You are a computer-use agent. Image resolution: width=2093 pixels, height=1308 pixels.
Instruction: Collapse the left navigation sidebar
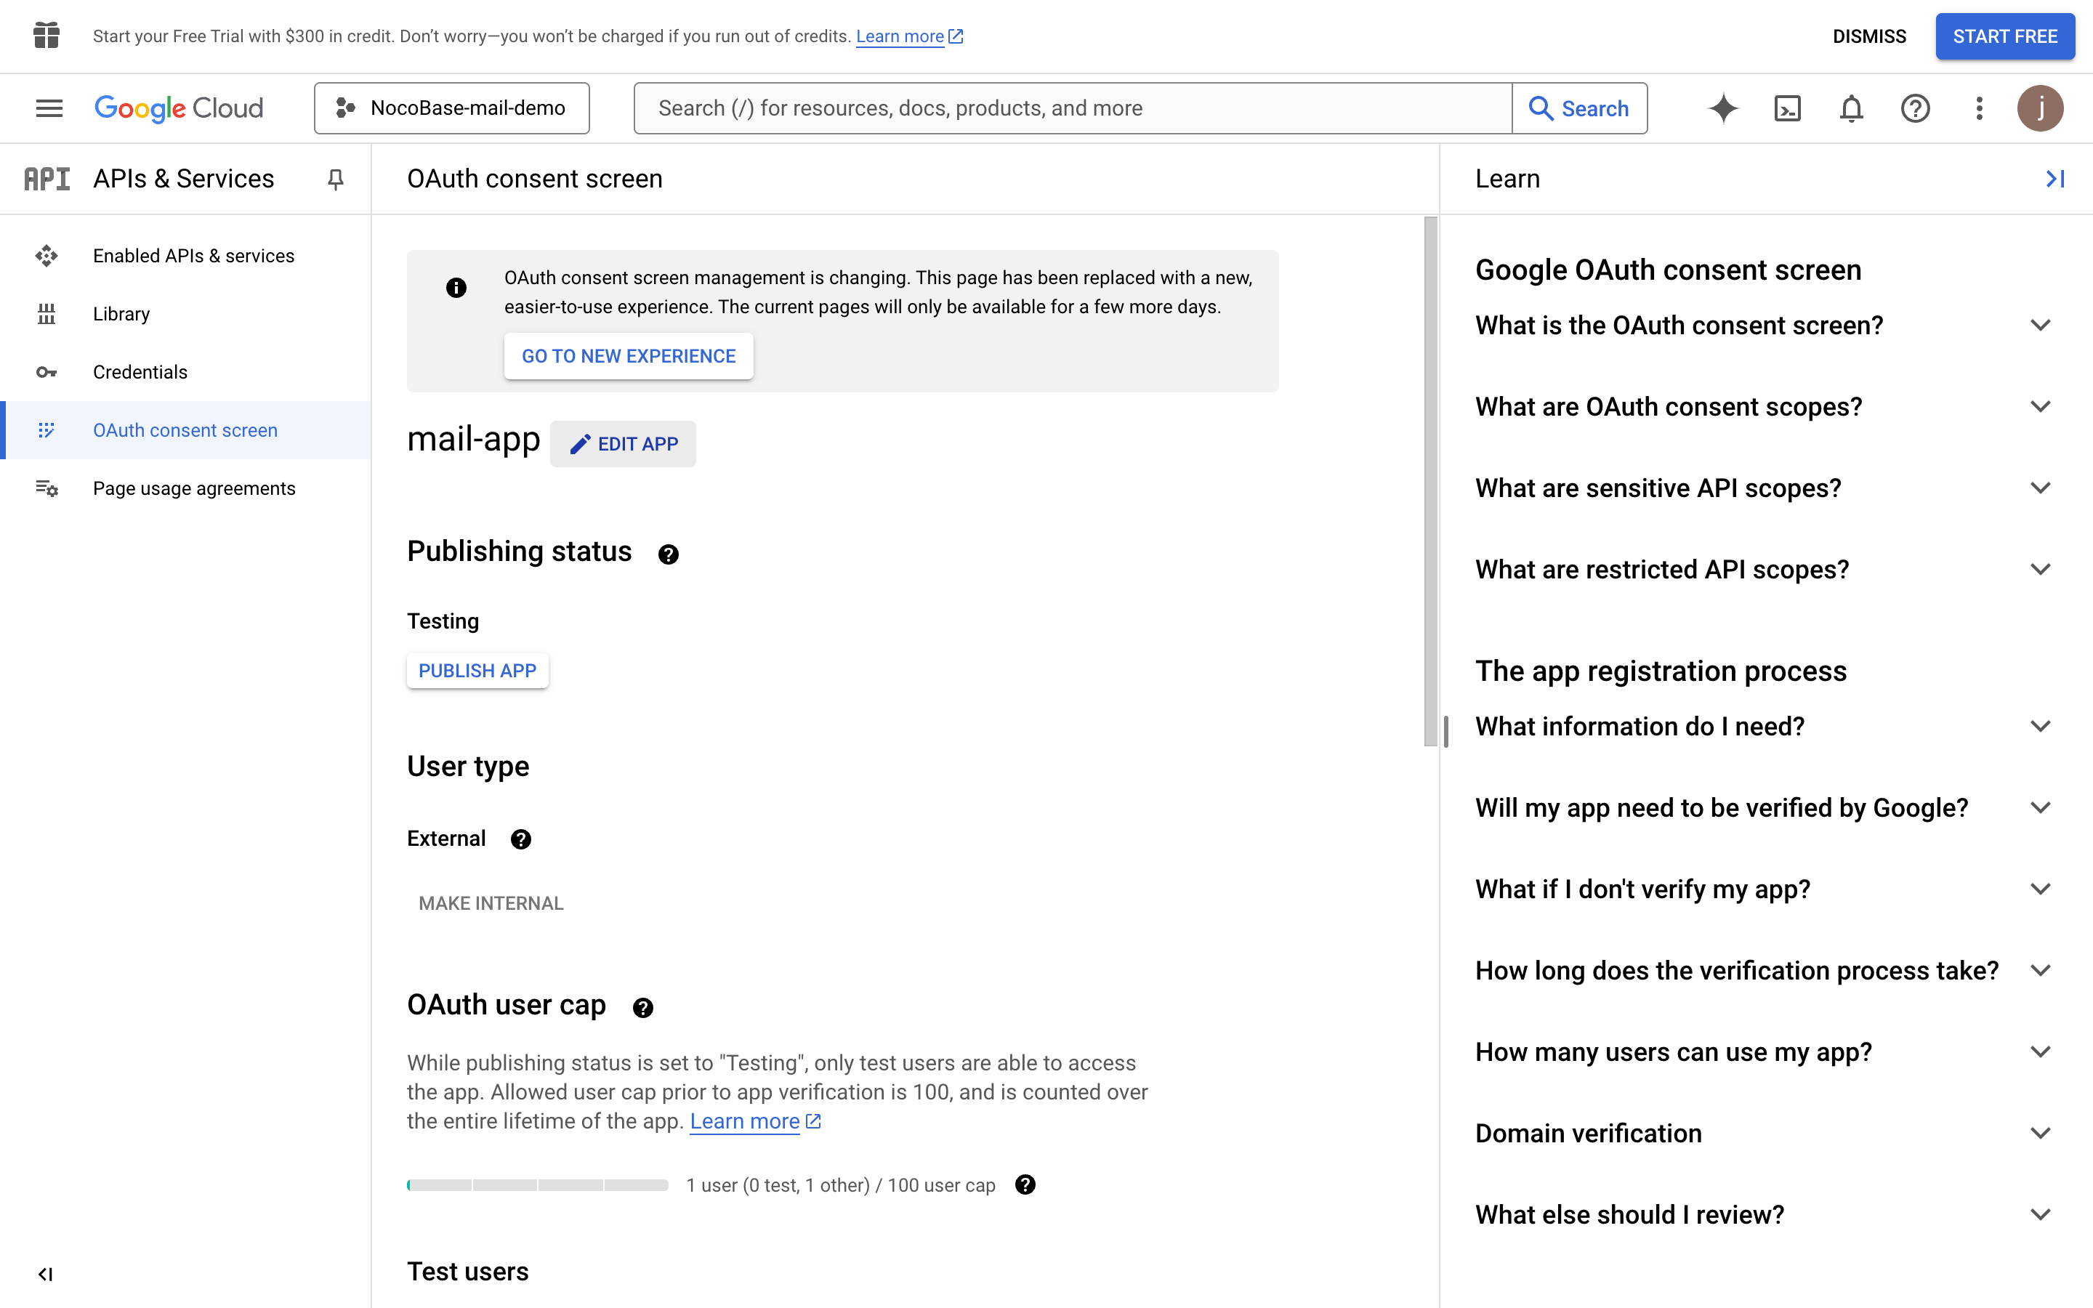46,1275
